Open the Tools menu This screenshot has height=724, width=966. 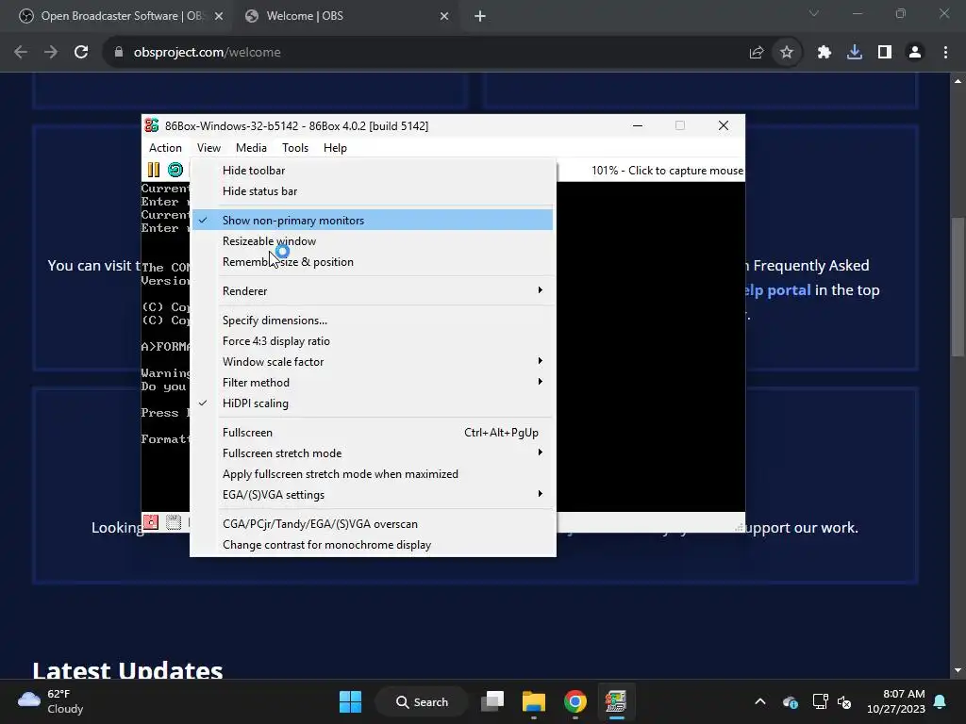tap(295, 148)
